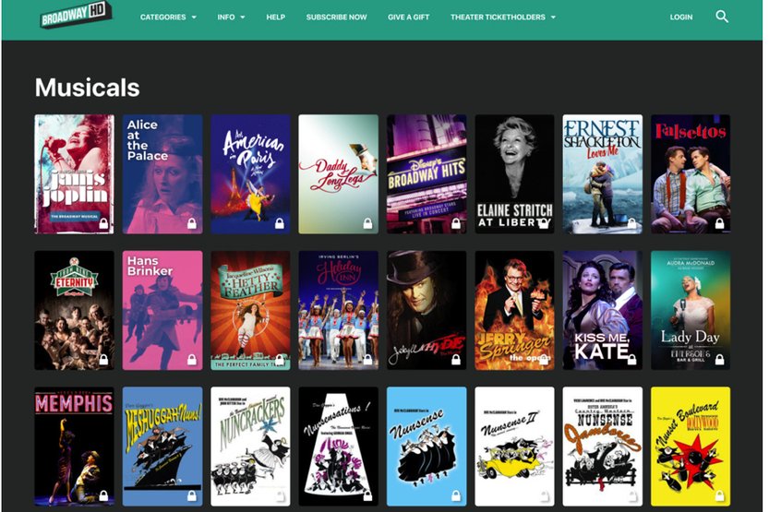
Task: Open the Kiss Me, Kate poster
Action: pos(603,310)
